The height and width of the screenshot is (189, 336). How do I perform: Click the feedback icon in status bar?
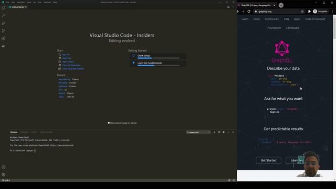click(x=229, y=180)
